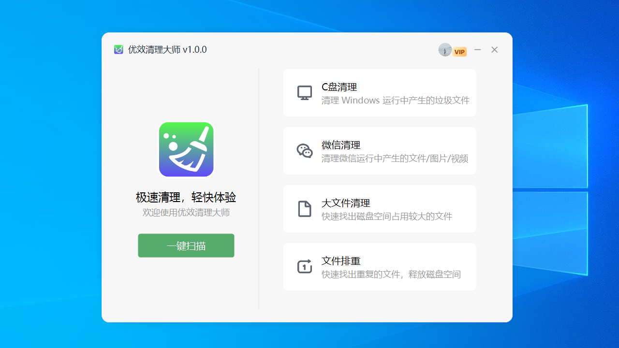Click the app icon in the title bar
The image size is (619, 348).
(x=118, y=49)
